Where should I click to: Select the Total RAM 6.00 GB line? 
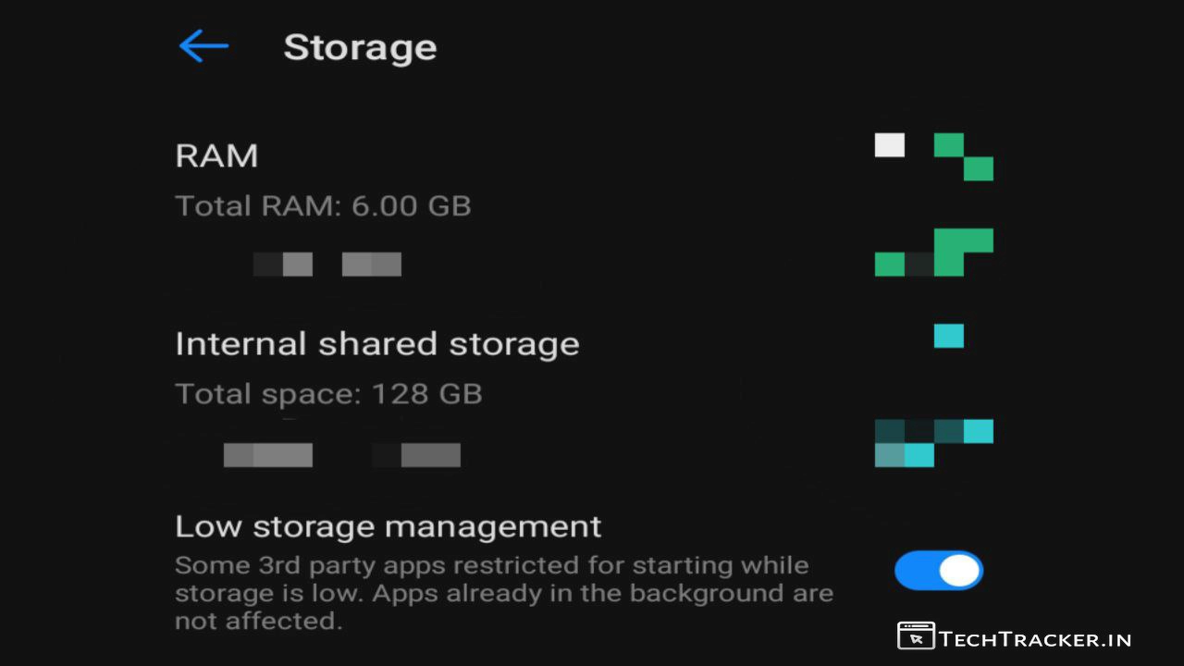pyautogui.click(x=323, y=205)
